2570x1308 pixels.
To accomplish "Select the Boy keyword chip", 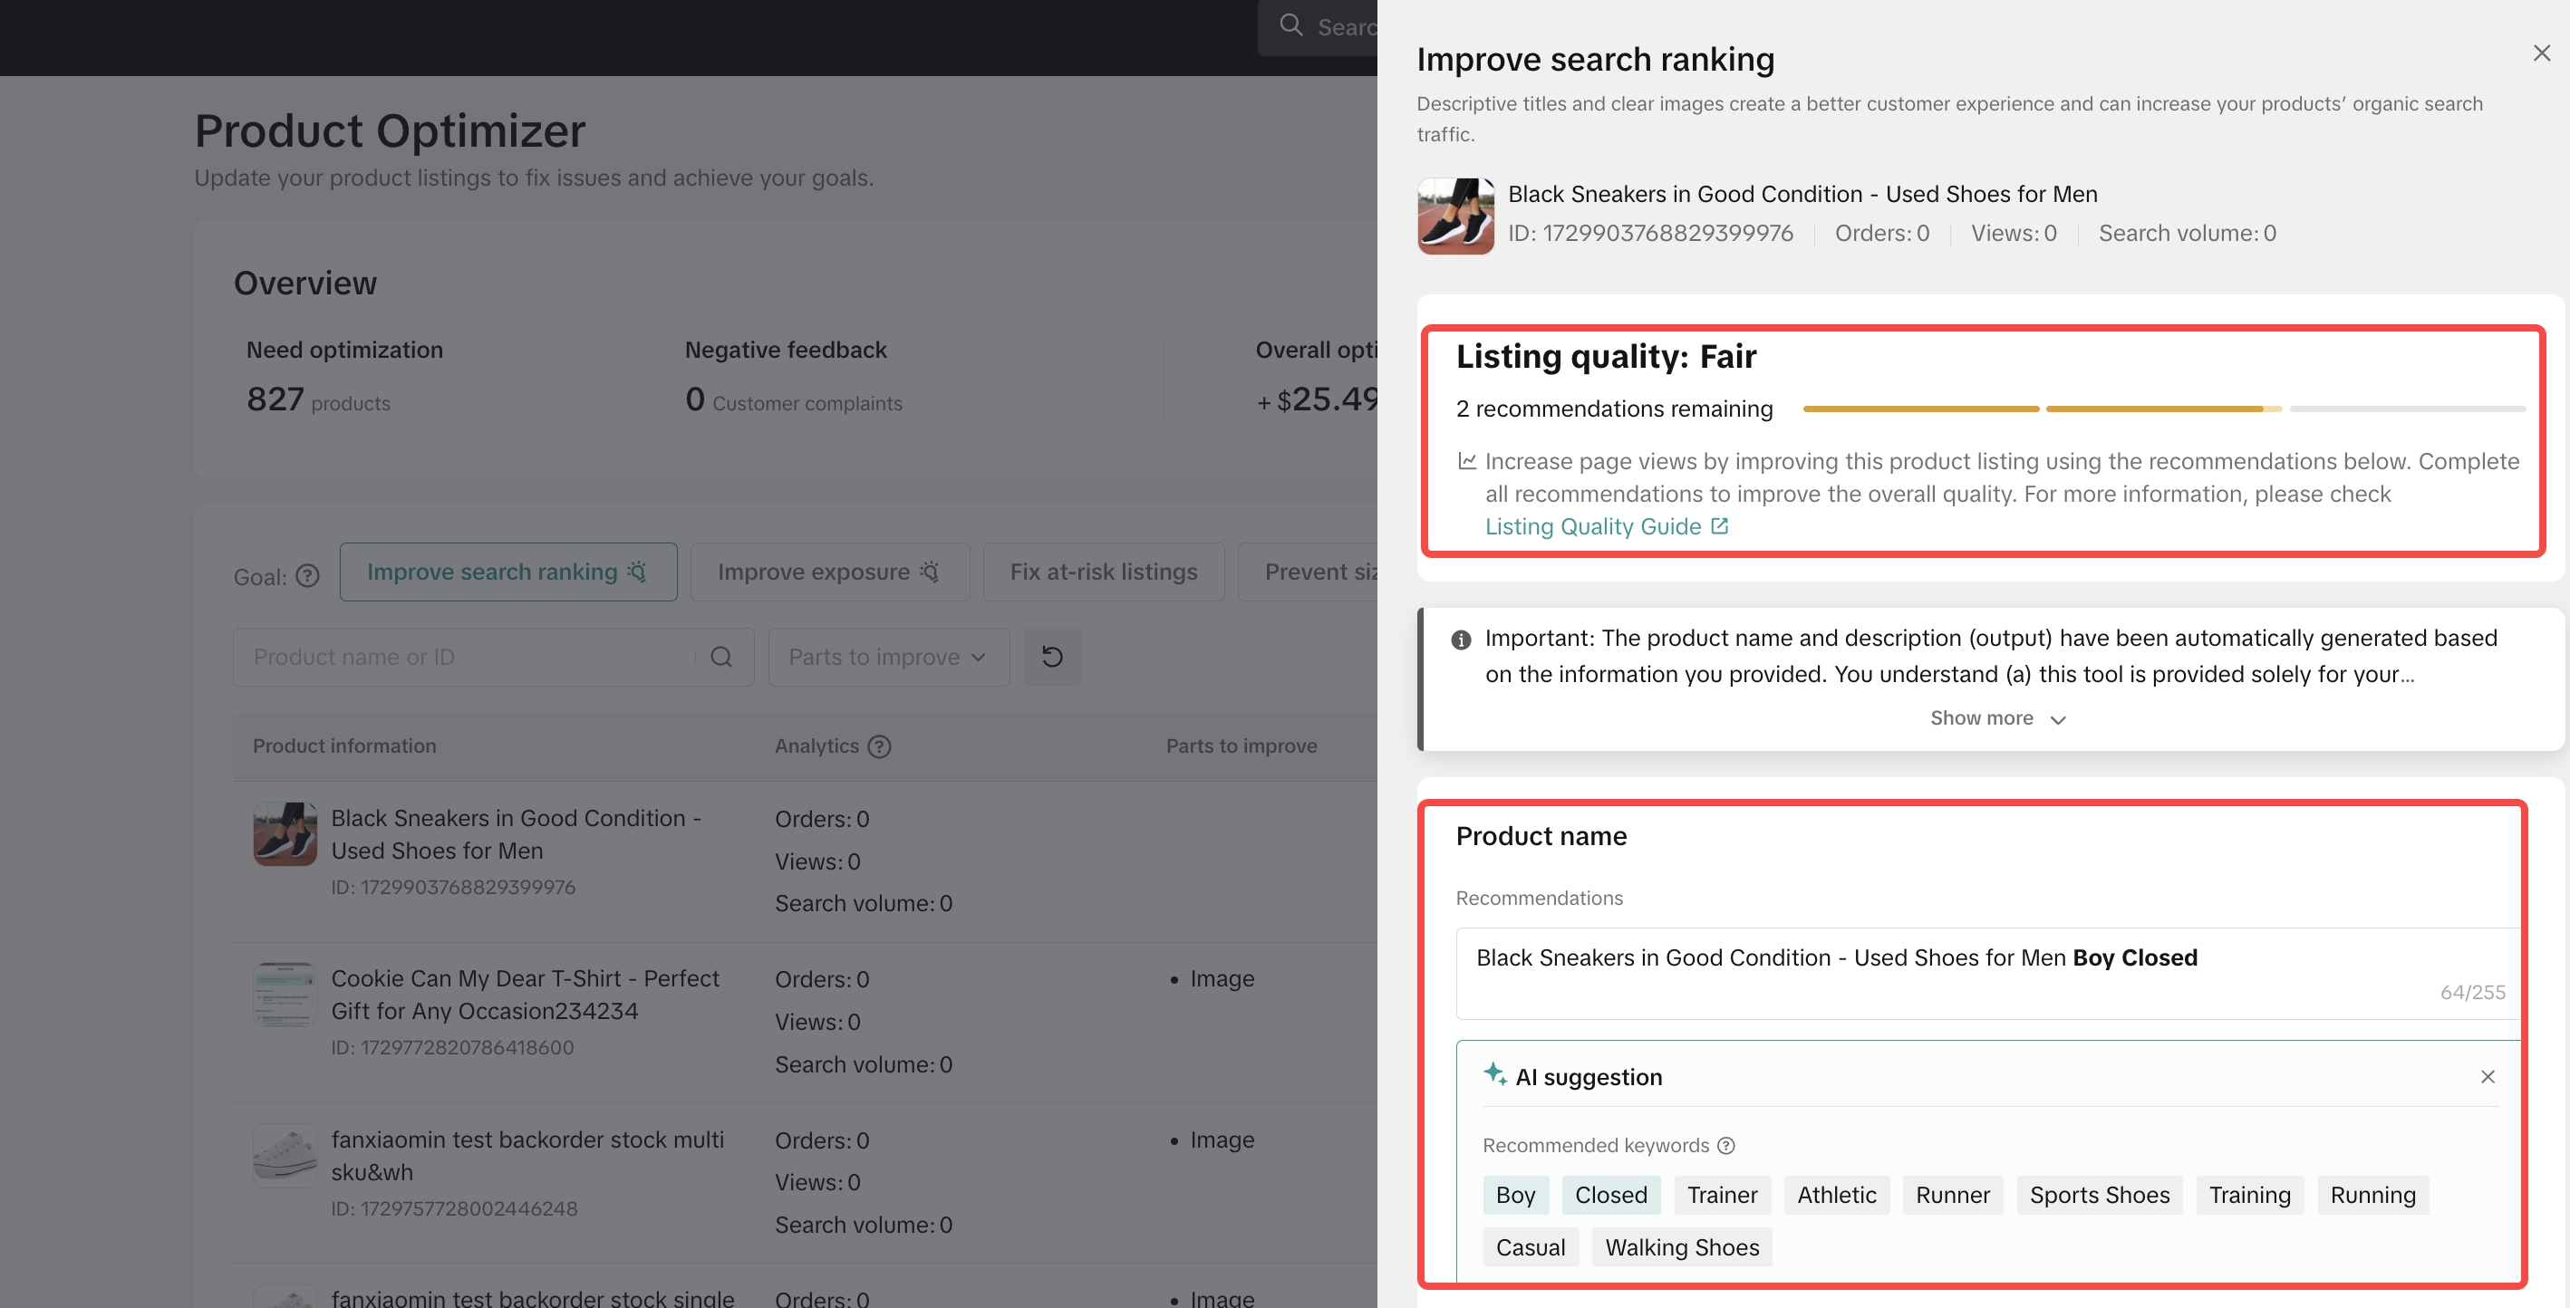I will pos(1514,1195).
